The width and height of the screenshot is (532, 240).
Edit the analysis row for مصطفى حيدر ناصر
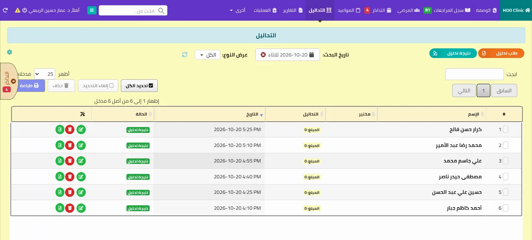pyautogui.click(x=81, y=177)
